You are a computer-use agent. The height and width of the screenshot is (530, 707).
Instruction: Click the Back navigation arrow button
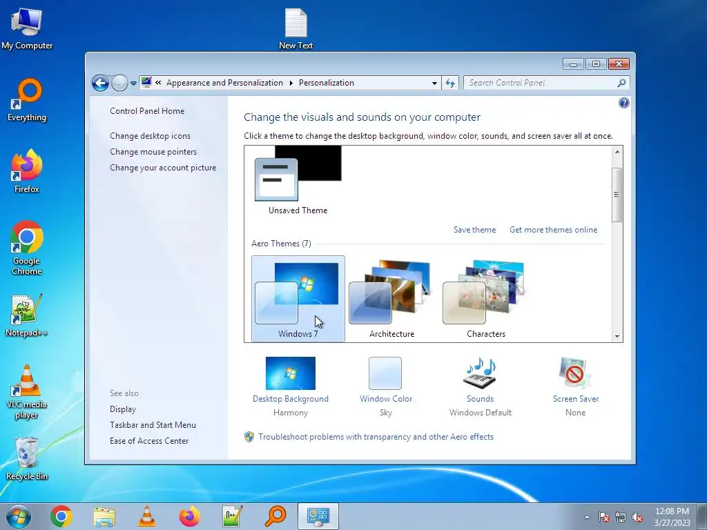pos(100,83)
